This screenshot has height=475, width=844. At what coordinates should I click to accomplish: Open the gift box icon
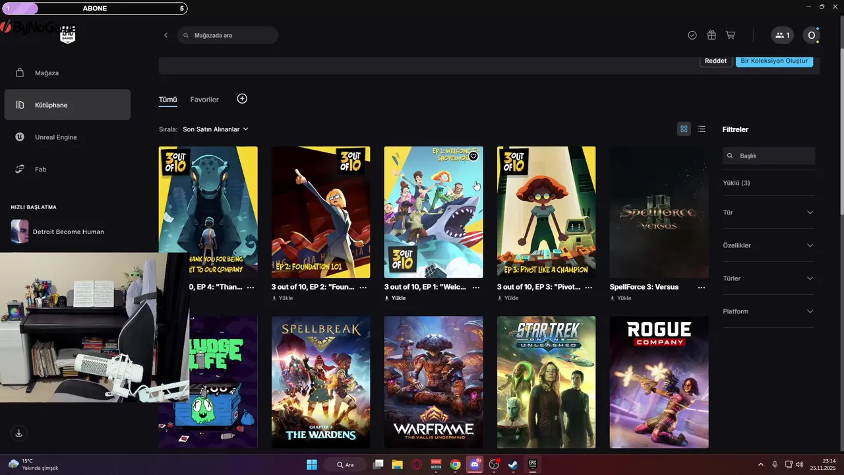tap(711, 35)
